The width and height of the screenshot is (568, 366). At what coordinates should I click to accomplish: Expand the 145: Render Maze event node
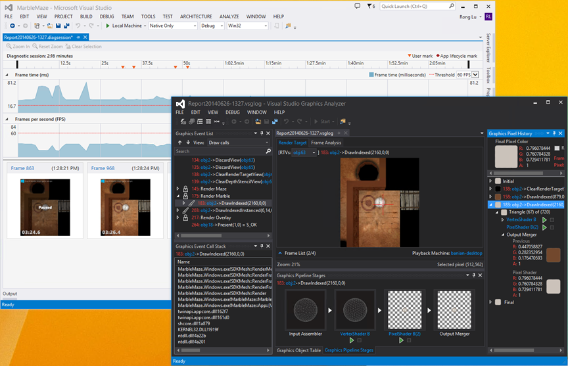178,189
